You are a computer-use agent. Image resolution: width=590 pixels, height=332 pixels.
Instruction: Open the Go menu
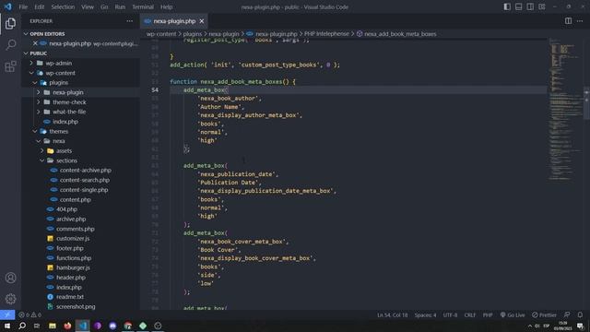point(104,6)
